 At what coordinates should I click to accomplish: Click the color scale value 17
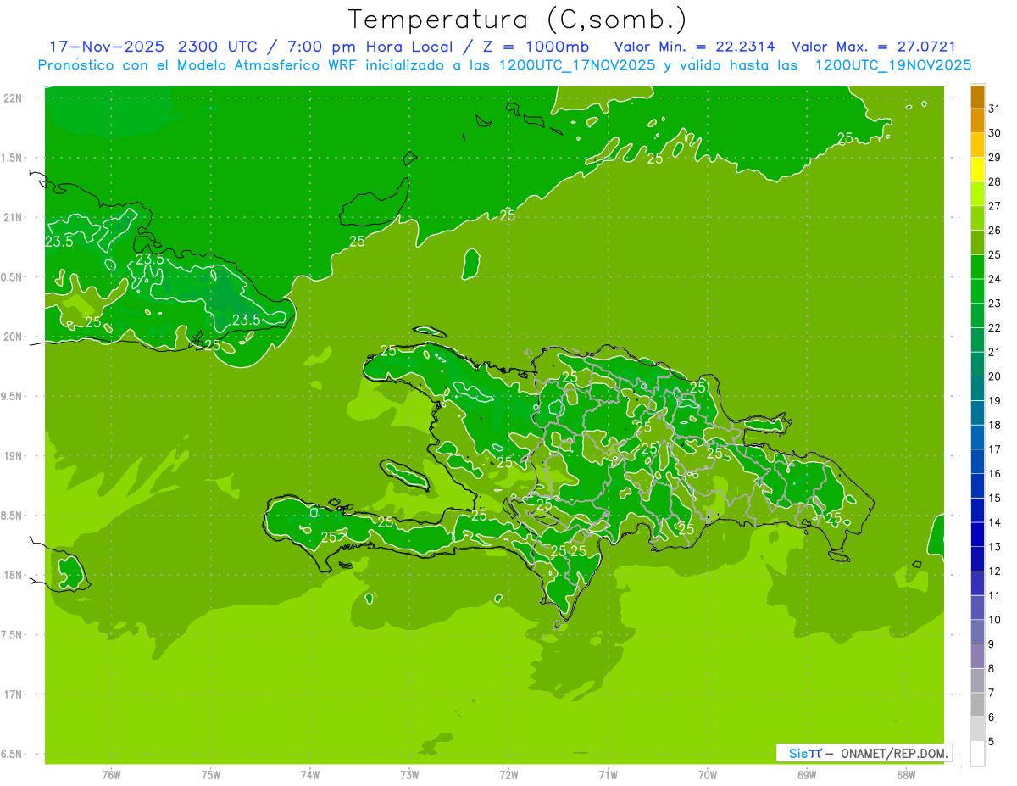tap(994, 449)
